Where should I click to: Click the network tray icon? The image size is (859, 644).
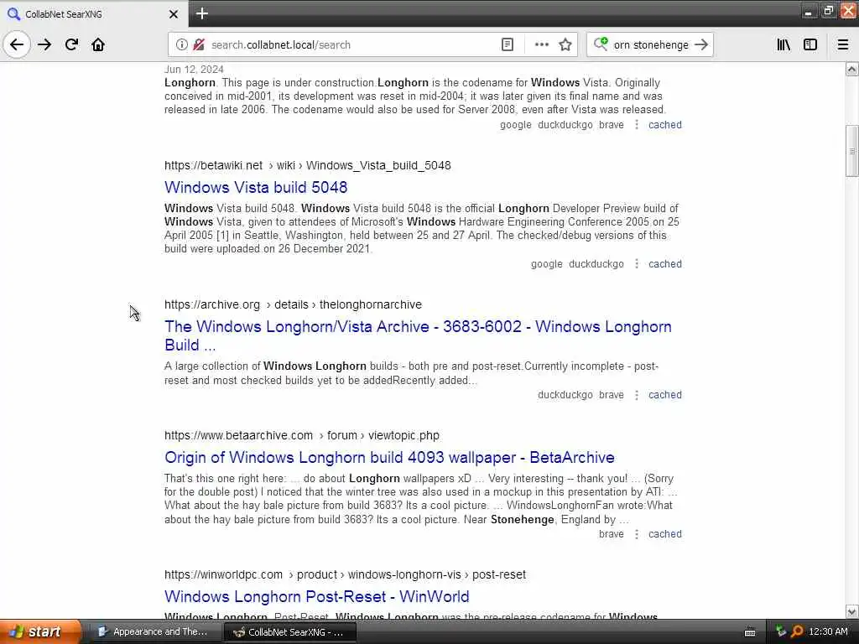tap(781, 631)
